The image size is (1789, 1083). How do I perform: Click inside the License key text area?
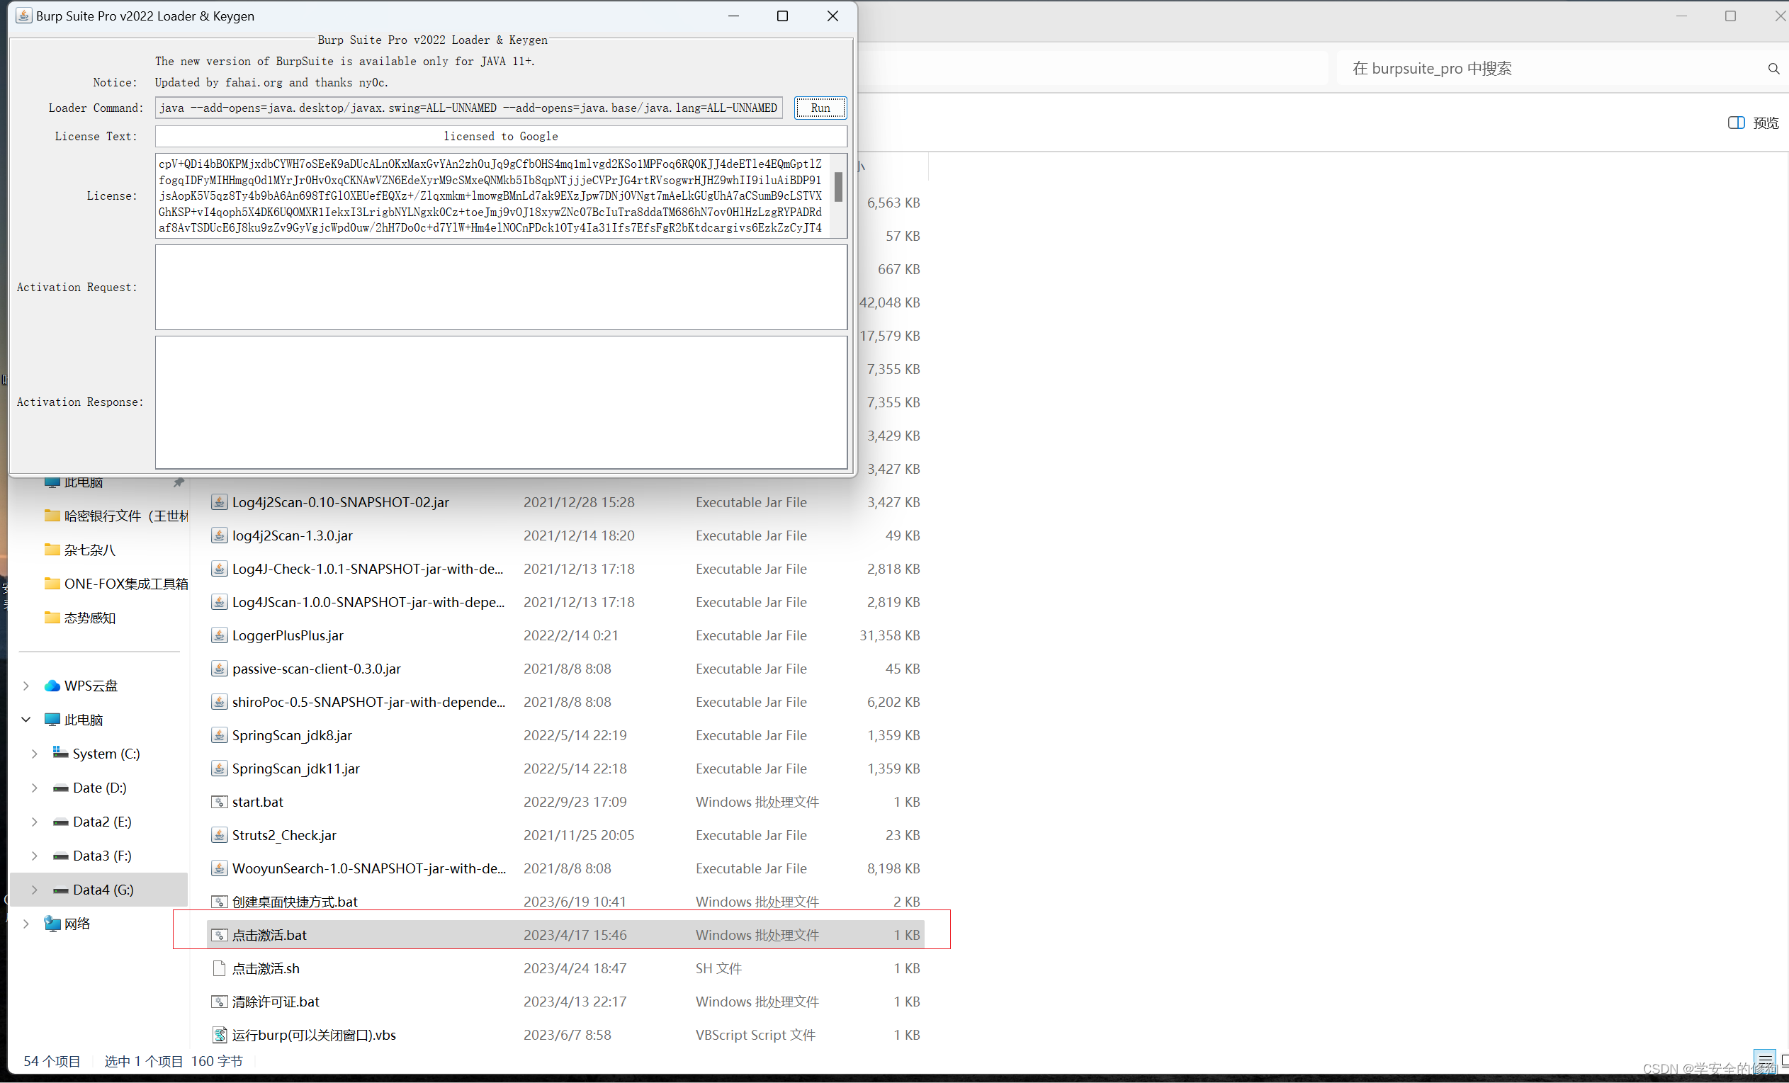(x=494, y=195)
